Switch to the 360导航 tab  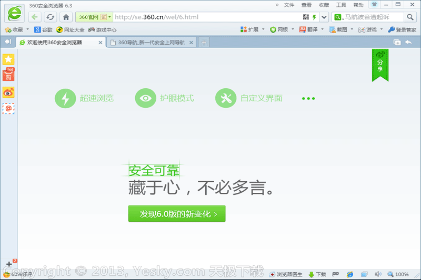click(x=150, y=42)
